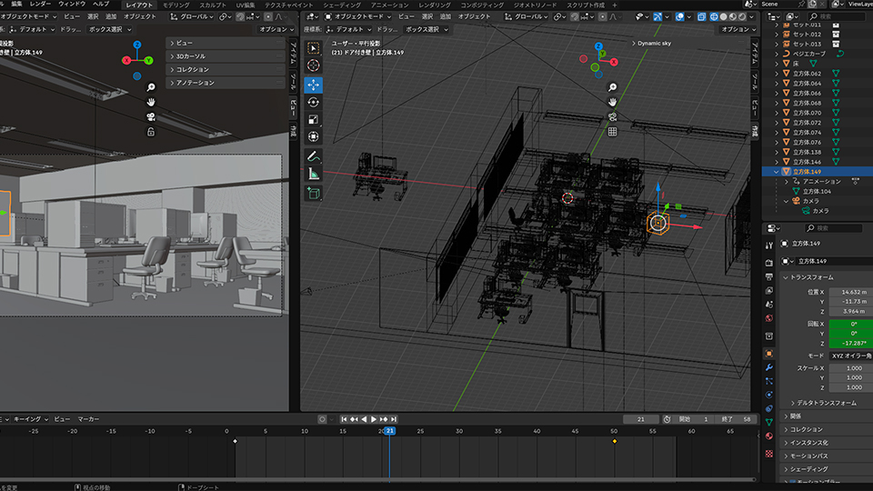Click the keyframe diamond at frame 50
The height and width of the screenshot is (491, 873).
[615, 442]
